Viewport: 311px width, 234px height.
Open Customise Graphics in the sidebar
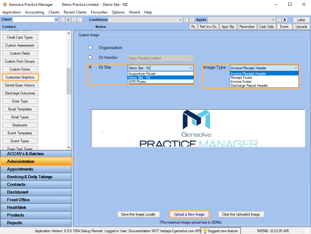(x=20, y=77)
